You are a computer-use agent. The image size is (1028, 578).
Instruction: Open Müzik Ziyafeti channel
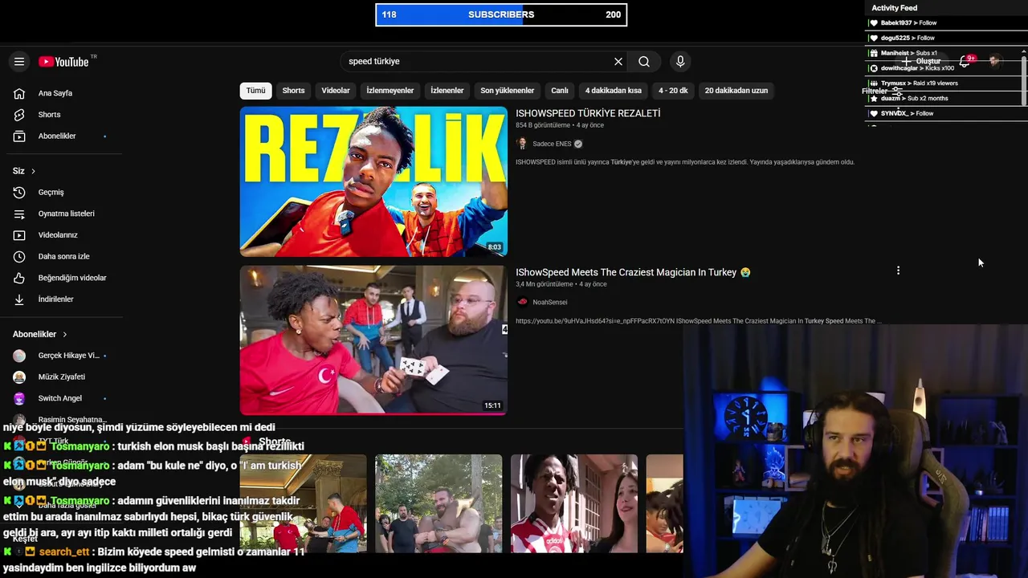coord(61,377)
